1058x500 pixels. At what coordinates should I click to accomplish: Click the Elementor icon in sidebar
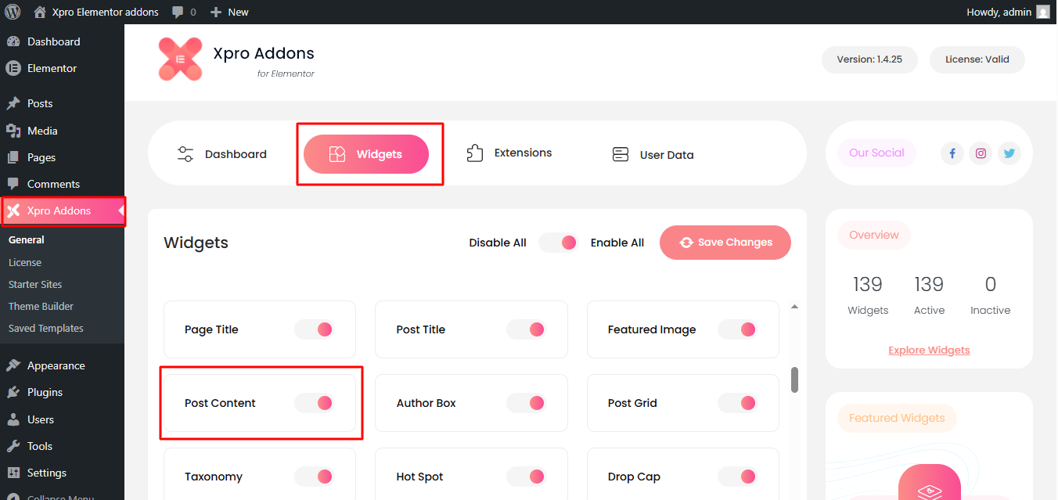click(x=13, y=68)
